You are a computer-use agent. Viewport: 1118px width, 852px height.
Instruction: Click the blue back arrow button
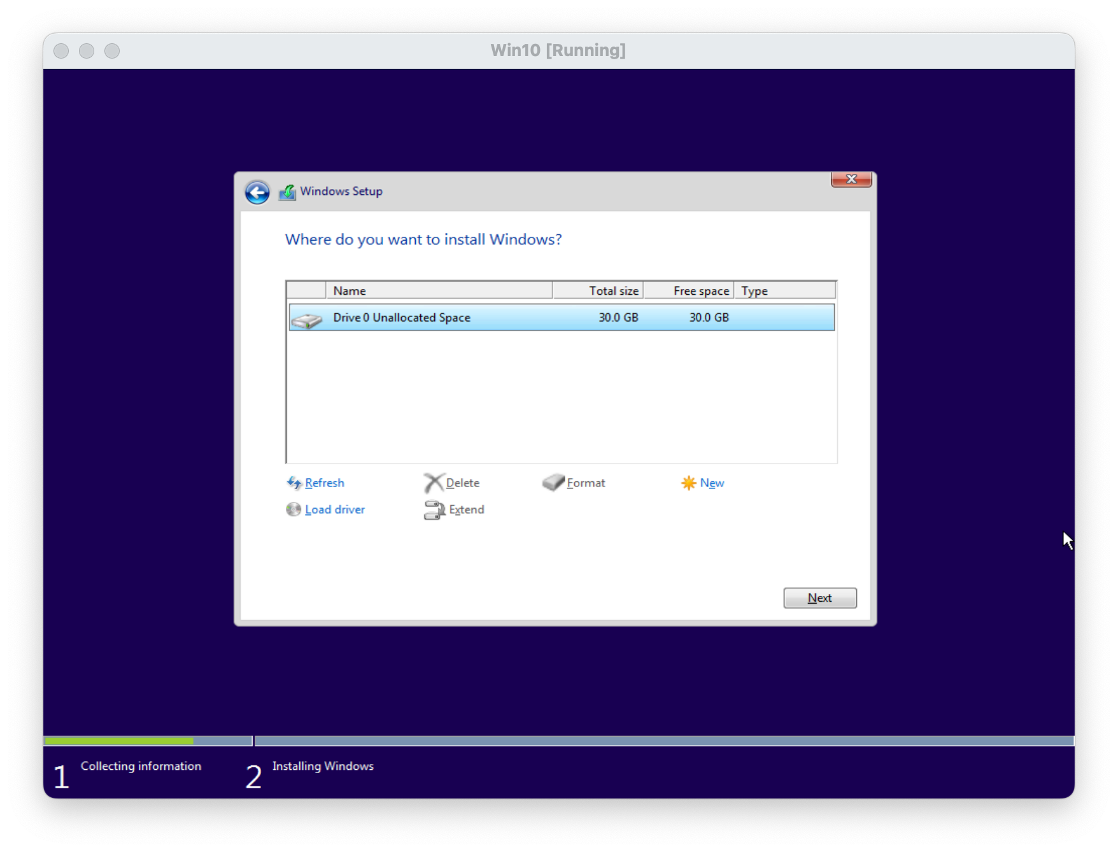(257, 192)
